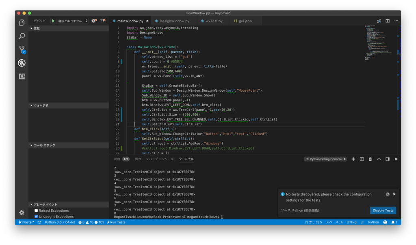Click the import DesignWindow line
The image size is (416, 245).
[x=145, y=32]
